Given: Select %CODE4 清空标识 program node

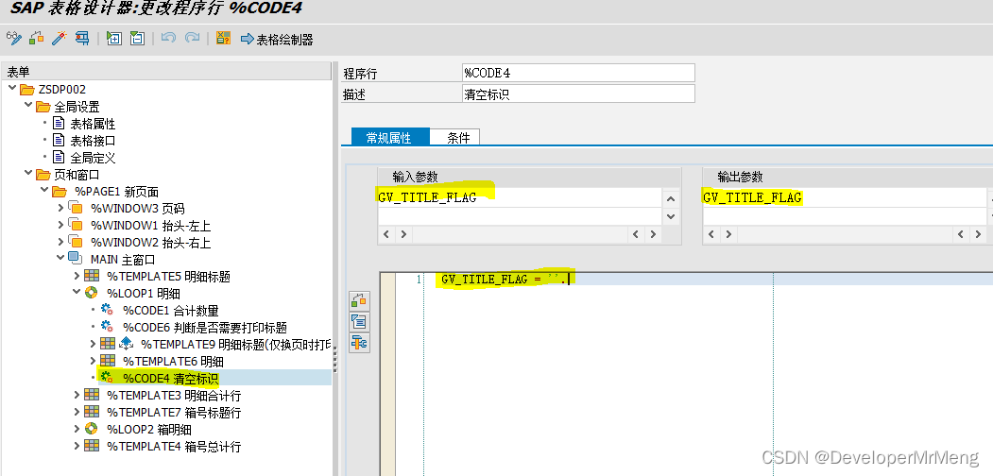Looking at the screenshot, I should (x=170, y=379).
